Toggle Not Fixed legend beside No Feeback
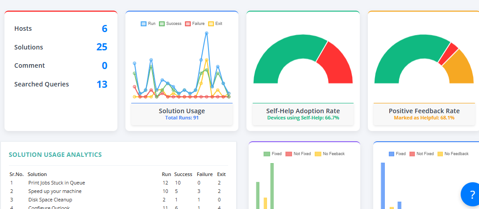The width and height of the screenshot is (479, 209). pyautogui.click(x=298, y=154)
